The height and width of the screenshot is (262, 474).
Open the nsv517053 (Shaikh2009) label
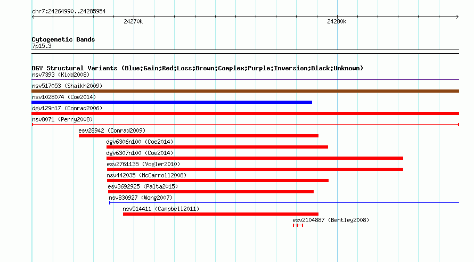(67, 86)
